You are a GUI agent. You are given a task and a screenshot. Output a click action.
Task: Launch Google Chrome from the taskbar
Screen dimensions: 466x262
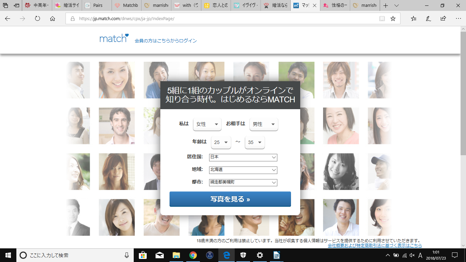pos(193,255)
